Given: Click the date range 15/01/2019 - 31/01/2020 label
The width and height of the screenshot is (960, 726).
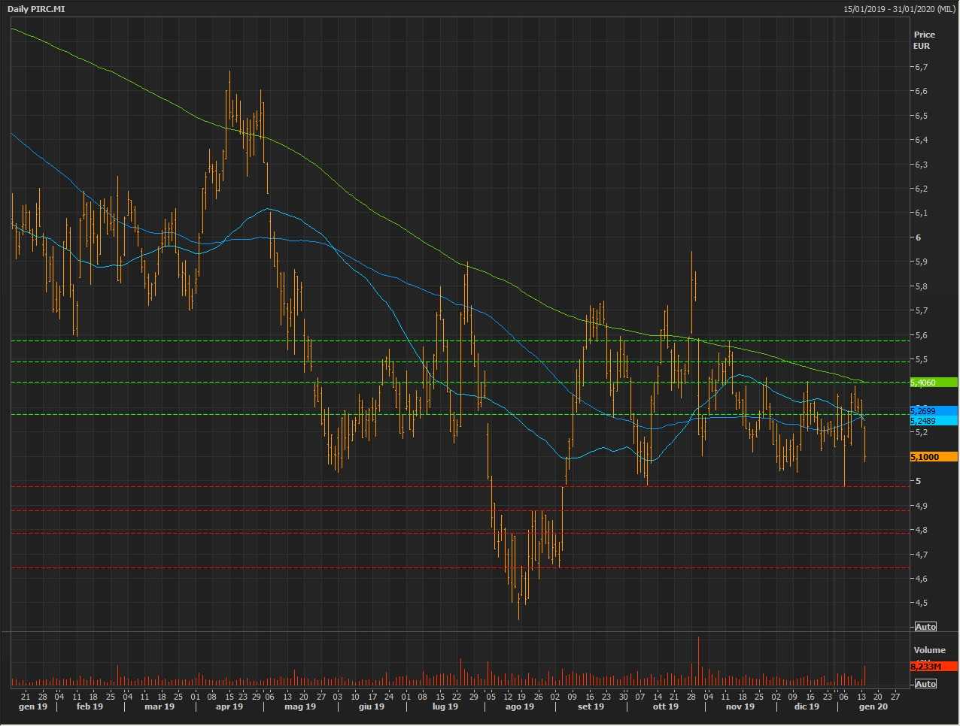Looking at the screenshot, I should coord(899,9).
